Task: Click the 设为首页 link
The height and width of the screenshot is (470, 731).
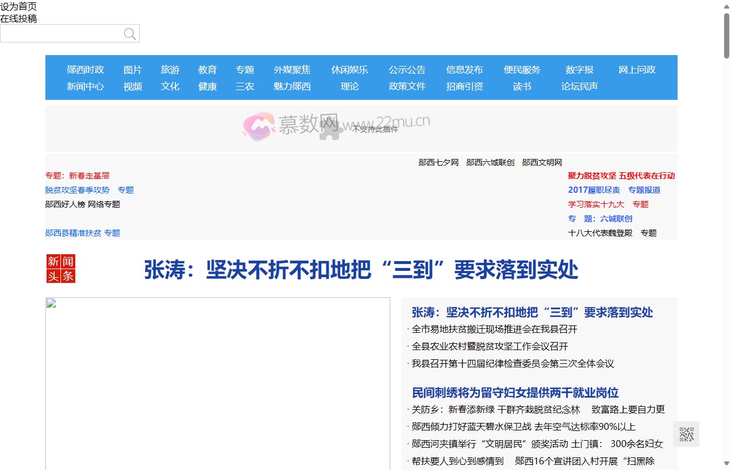Action: point(18,6)
